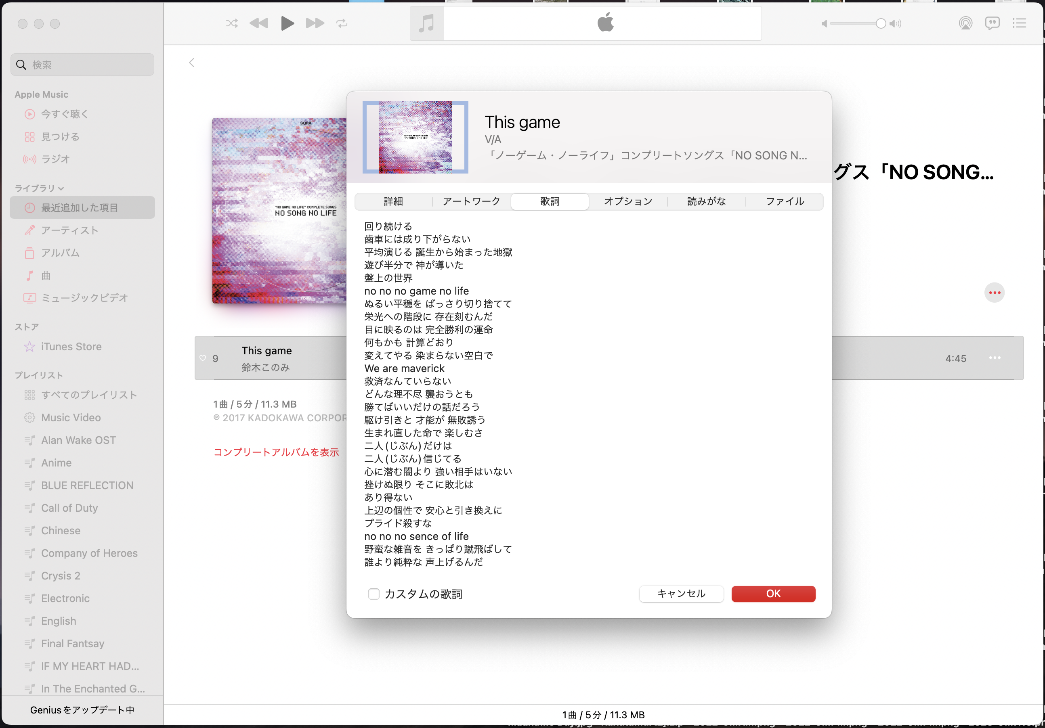Toggle shuffle playback
This screenshot has width=1045, height=728.
[x=232, y=23]
